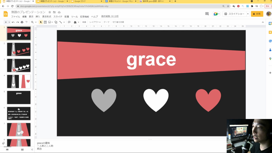Open Google Keep in side panel
The image size is (272, 153).
(270, 32)
